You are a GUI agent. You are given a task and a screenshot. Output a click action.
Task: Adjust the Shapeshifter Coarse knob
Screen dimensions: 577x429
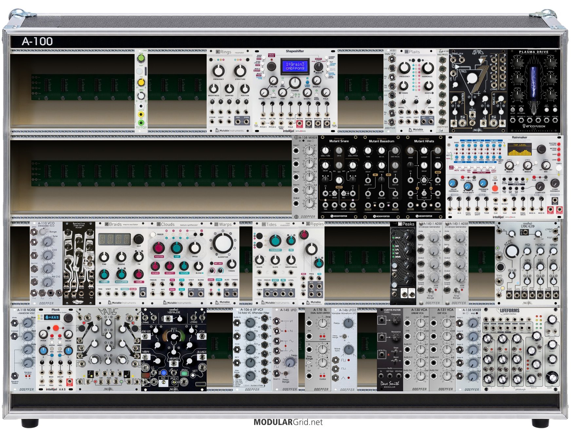coord(295,83)
